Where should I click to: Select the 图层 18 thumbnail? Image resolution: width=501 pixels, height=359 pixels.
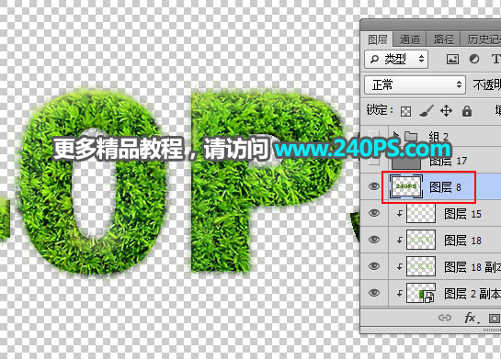(421, 240)
